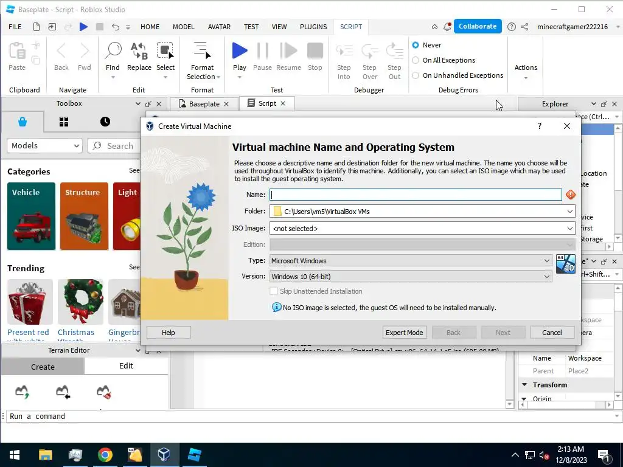Click the Fwd navigate arrow
The height and width of the screenshot is (467, 623).
85,51
